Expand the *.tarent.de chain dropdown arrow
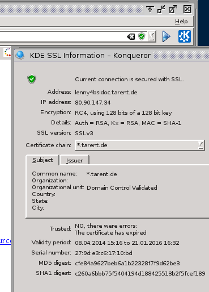 201,145
